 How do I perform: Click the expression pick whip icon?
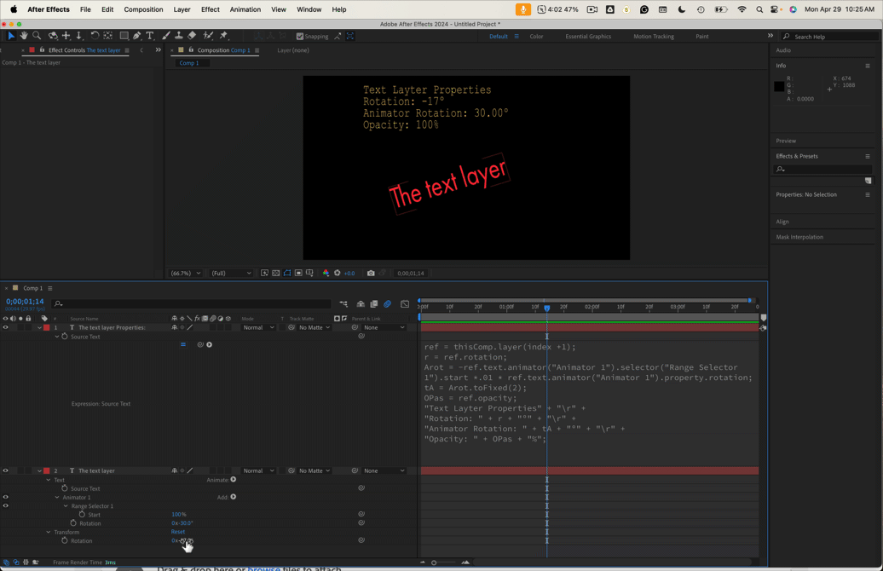[x=200, y=344]
